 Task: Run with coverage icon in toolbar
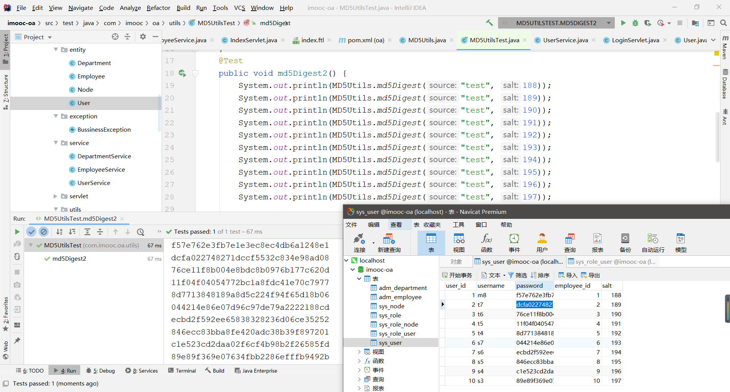click(x=647, y=23)
